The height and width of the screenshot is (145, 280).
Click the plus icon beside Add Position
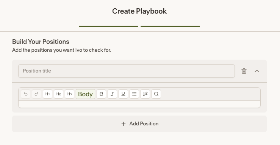tap(124, 124)
